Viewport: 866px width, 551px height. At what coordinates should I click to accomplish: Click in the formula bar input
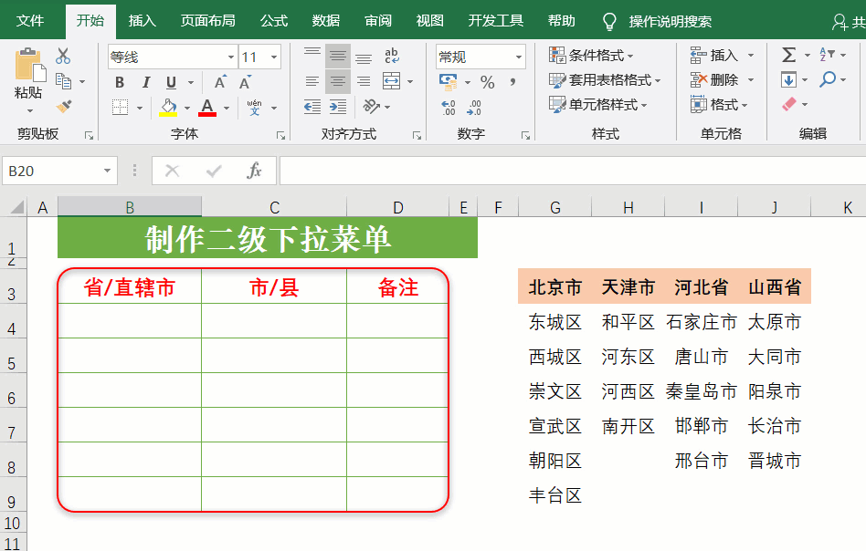[x=573, y=171]
